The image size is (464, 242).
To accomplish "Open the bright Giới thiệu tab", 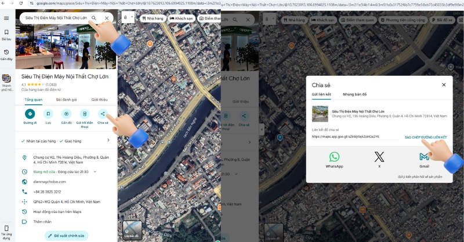I will click(x=99, y=100).
